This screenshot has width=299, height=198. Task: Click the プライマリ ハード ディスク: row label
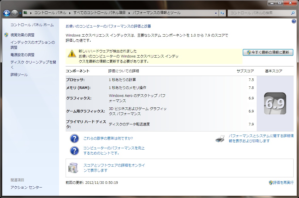[86, 124]
